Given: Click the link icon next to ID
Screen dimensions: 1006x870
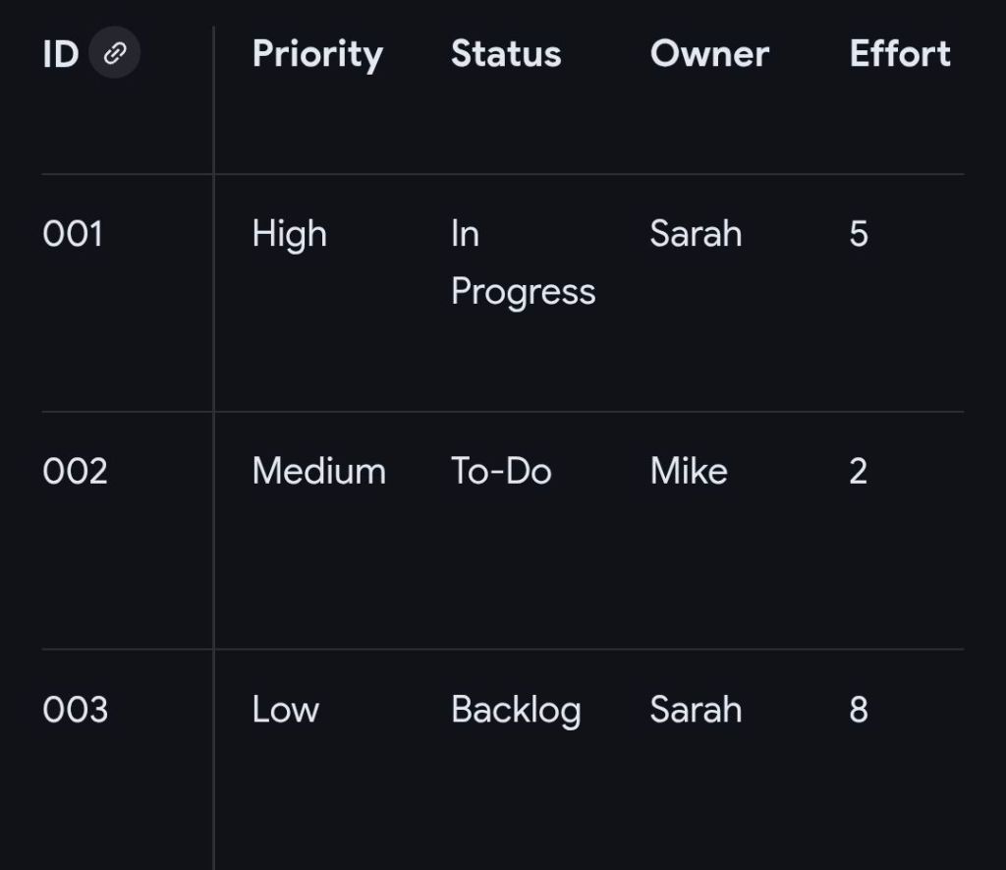Looking at the screenshot, I should [x=115, y=53].
